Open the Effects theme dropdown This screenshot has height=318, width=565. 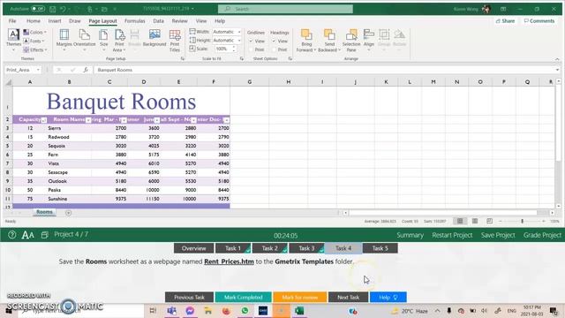click(x=35, y=49)
